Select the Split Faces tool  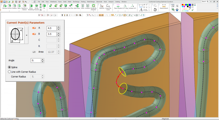pyautogui.click(x=77, y=7)
